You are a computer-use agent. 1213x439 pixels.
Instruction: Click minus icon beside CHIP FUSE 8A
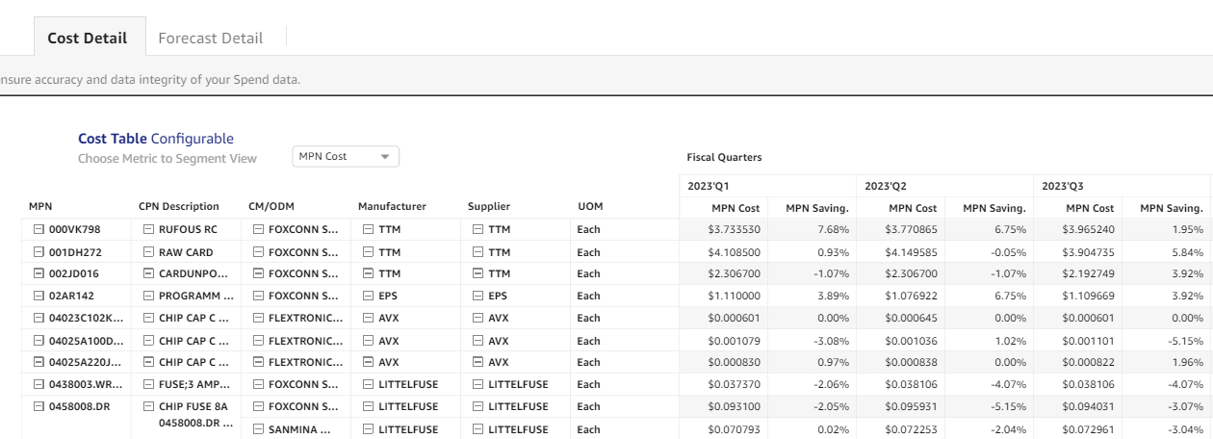[148, 405]
